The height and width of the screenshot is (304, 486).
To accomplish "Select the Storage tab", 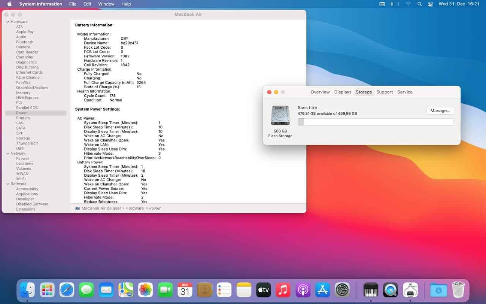I will pos(364,92).
